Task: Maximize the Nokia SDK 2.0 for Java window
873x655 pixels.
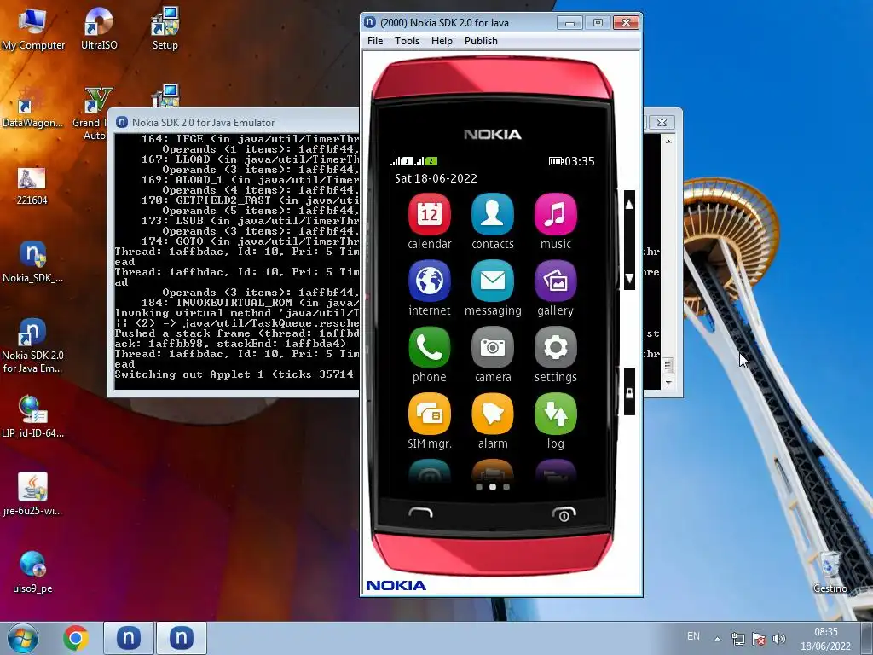Action: [598, 23]
